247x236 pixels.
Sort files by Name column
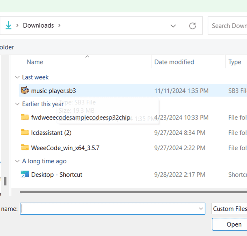point(35,62)
